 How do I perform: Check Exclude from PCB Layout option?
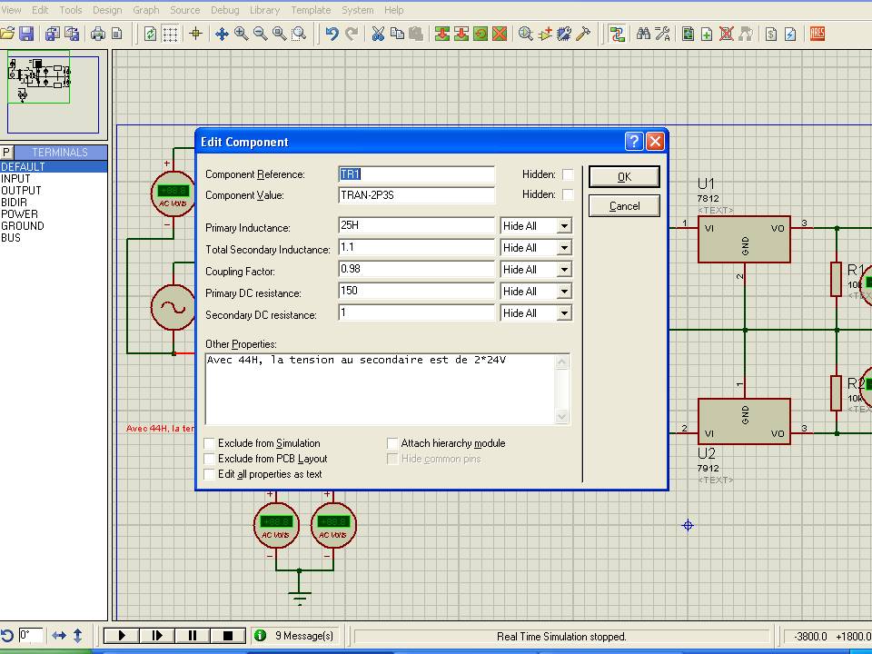tap(210, 459)
